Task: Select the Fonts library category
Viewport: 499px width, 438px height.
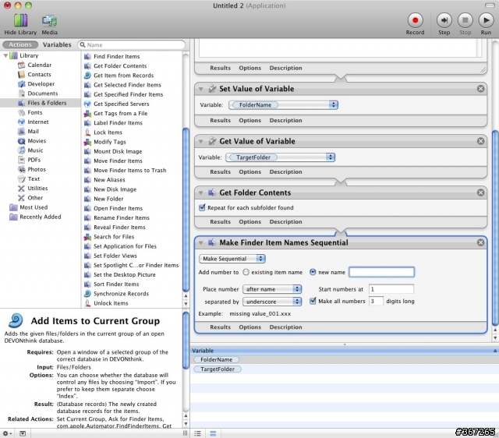Action: [x=34, y=112]
